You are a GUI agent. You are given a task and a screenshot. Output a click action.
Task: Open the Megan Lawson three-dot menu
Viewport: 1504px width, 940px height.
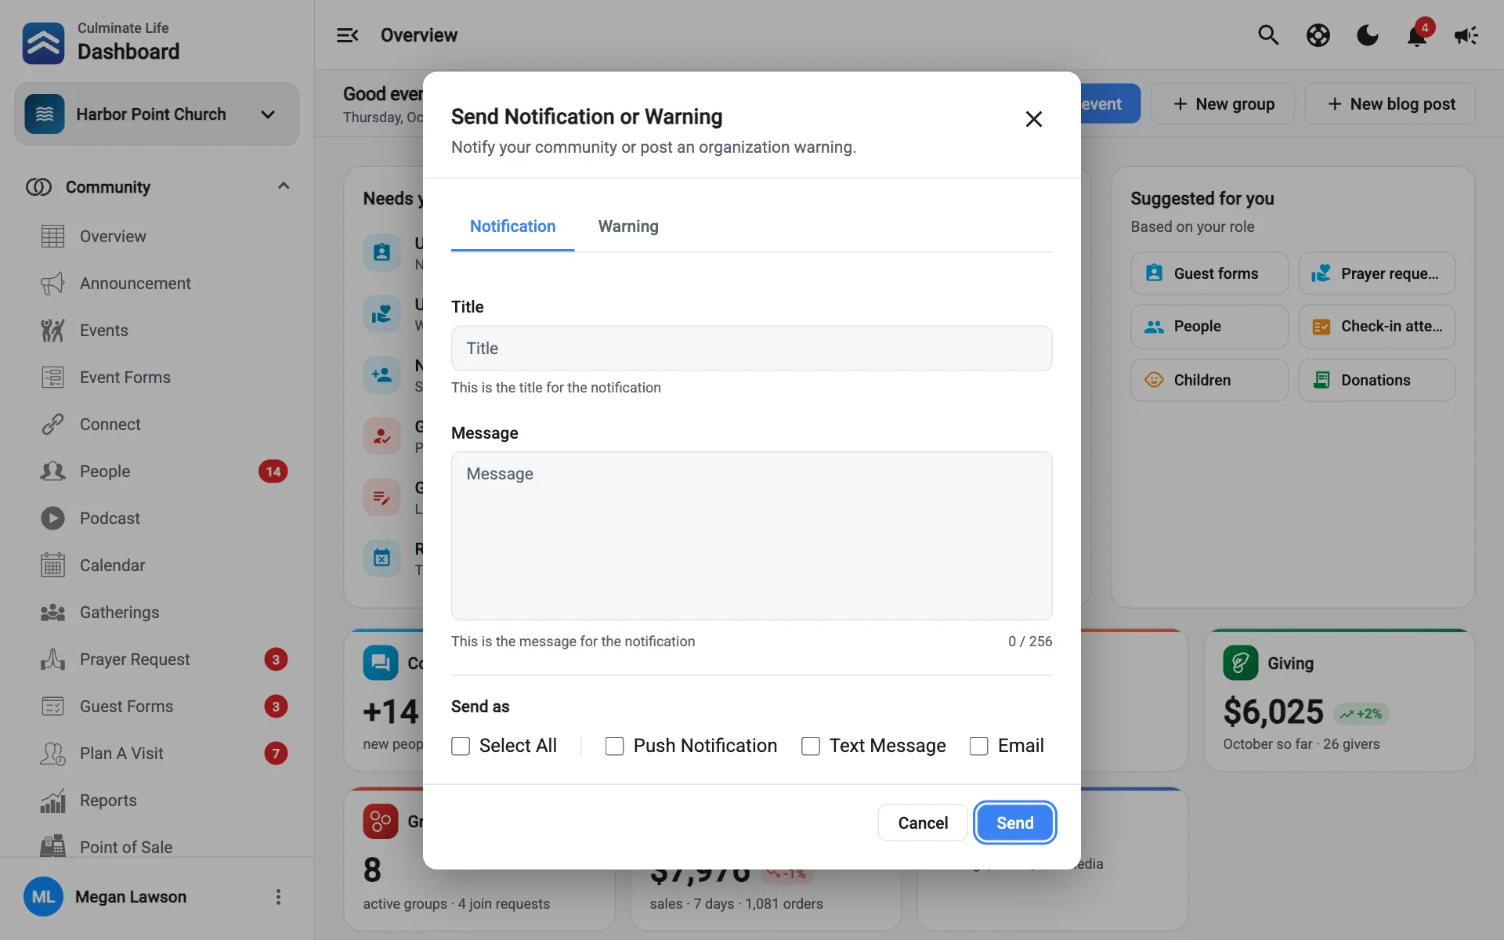pyautogui.click(x=278, y=897)
